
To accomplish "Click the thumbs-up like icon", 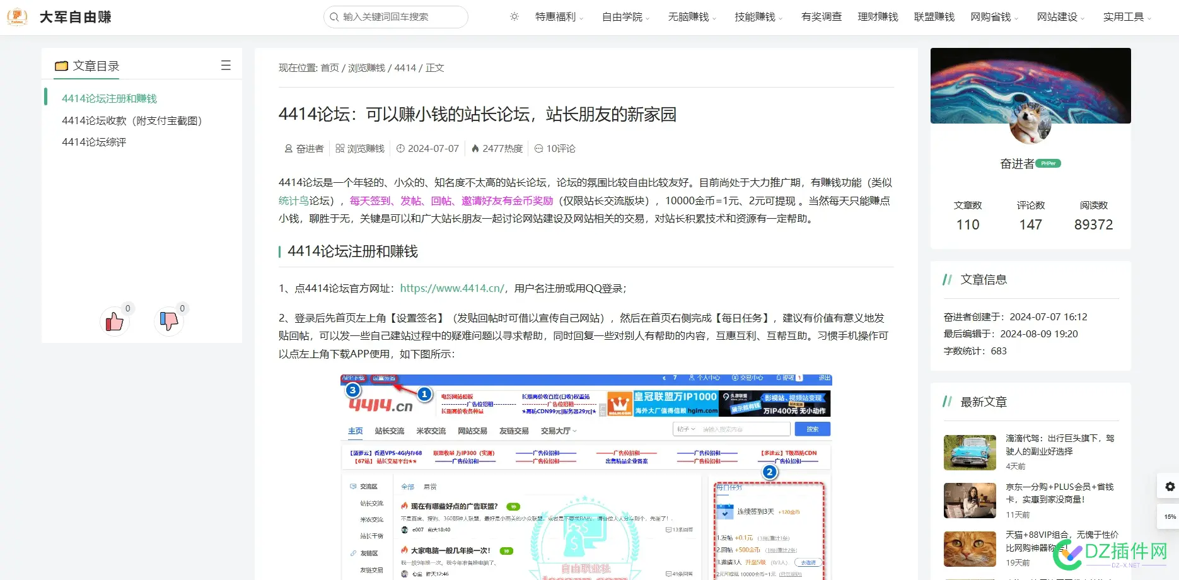I will 114,322.
